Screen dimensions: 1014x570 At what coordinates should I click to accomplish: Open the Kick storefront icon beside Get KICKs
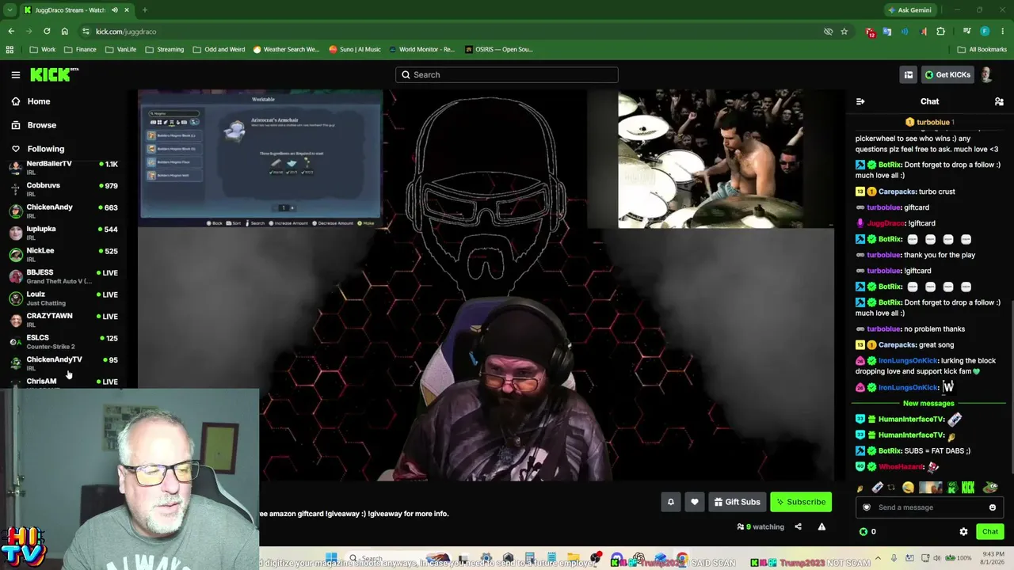(x=909, y=75)
